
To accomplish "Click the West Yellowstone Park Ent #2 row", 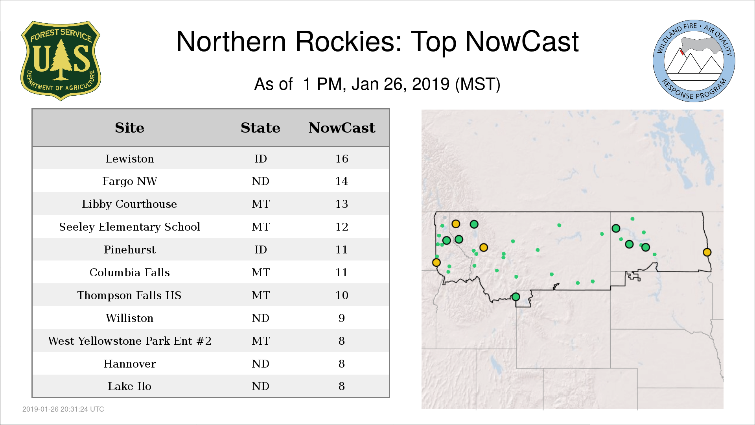I will coord(129,341).
